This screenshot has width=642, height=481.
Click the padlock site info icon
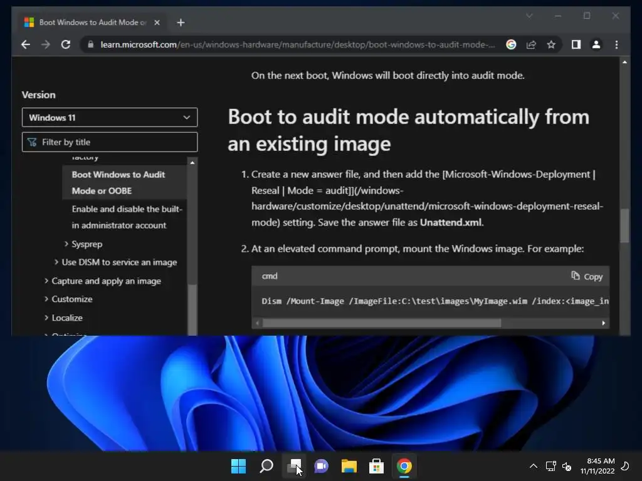click(x=90, y=44)
